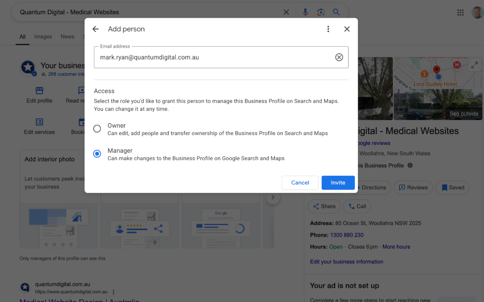Screen dimensions: 484x302
Task: Click the email address input field
Action: click(x=221, y=57)
